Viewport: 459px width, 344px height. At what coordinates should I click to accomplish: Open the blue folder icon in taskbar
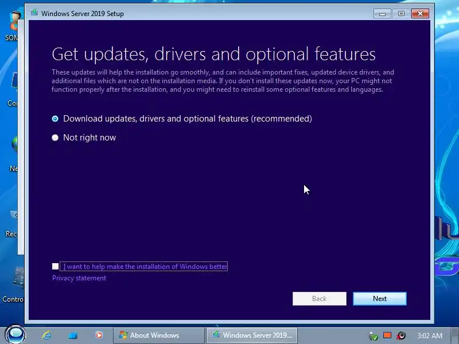(73, 335)
